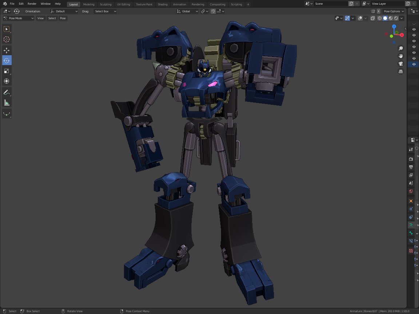Pick the Scale tool
Screen dimensions: 419x314
coord(7,71)
